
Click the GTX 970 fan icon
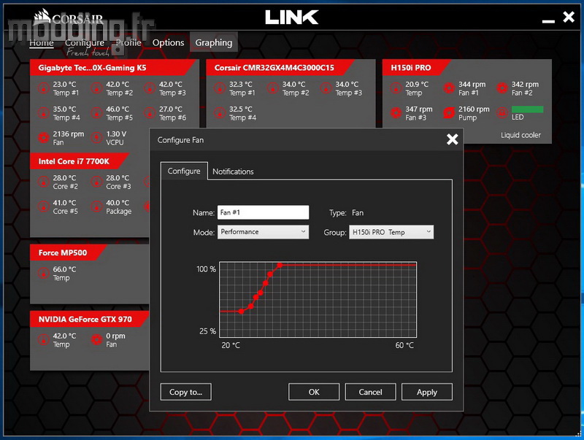97,340
